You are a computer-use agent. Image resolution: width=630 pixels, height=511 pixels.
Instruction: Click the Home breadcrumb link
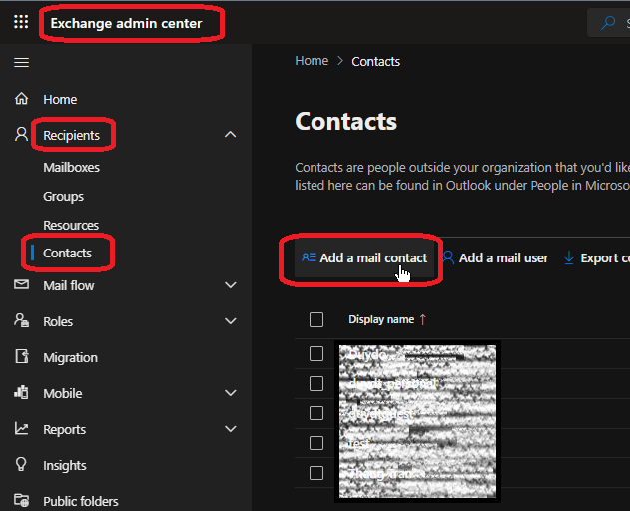pyautogui.click(x=312, y=61)
